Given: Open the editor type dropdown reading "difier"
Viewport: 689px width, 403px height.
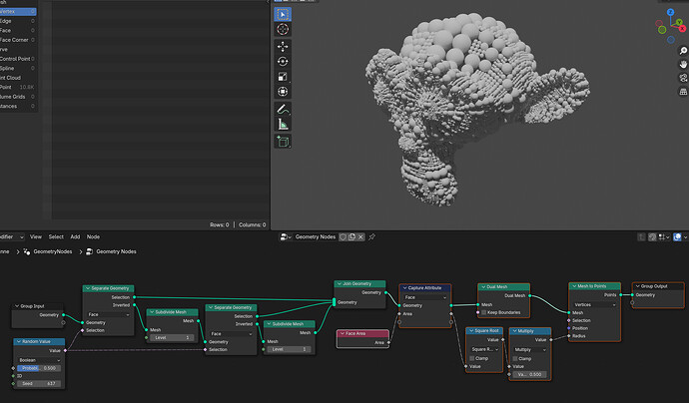Looking at the screenshot, I should coord(12,237).
